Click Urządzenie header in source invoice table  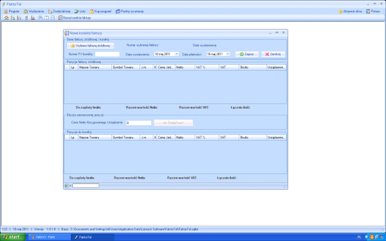pos(276,67)
